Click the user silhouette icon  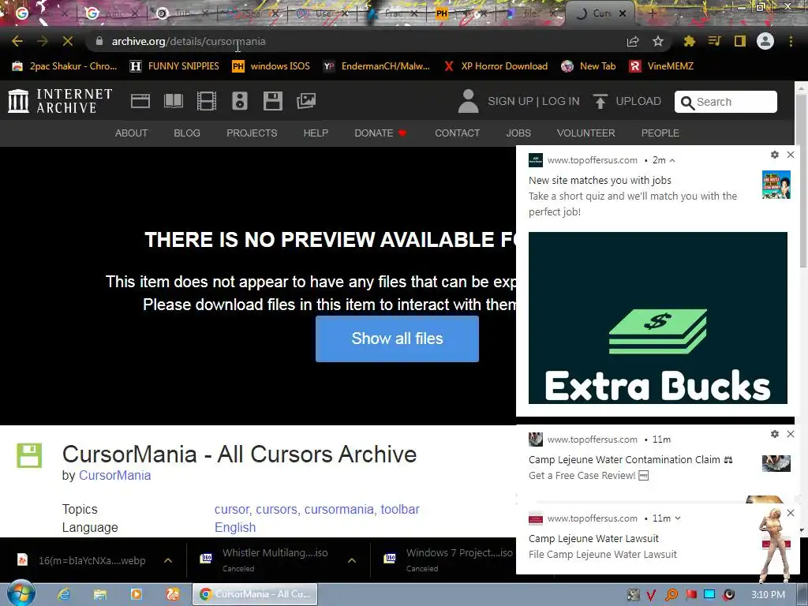tap(469, 101)
